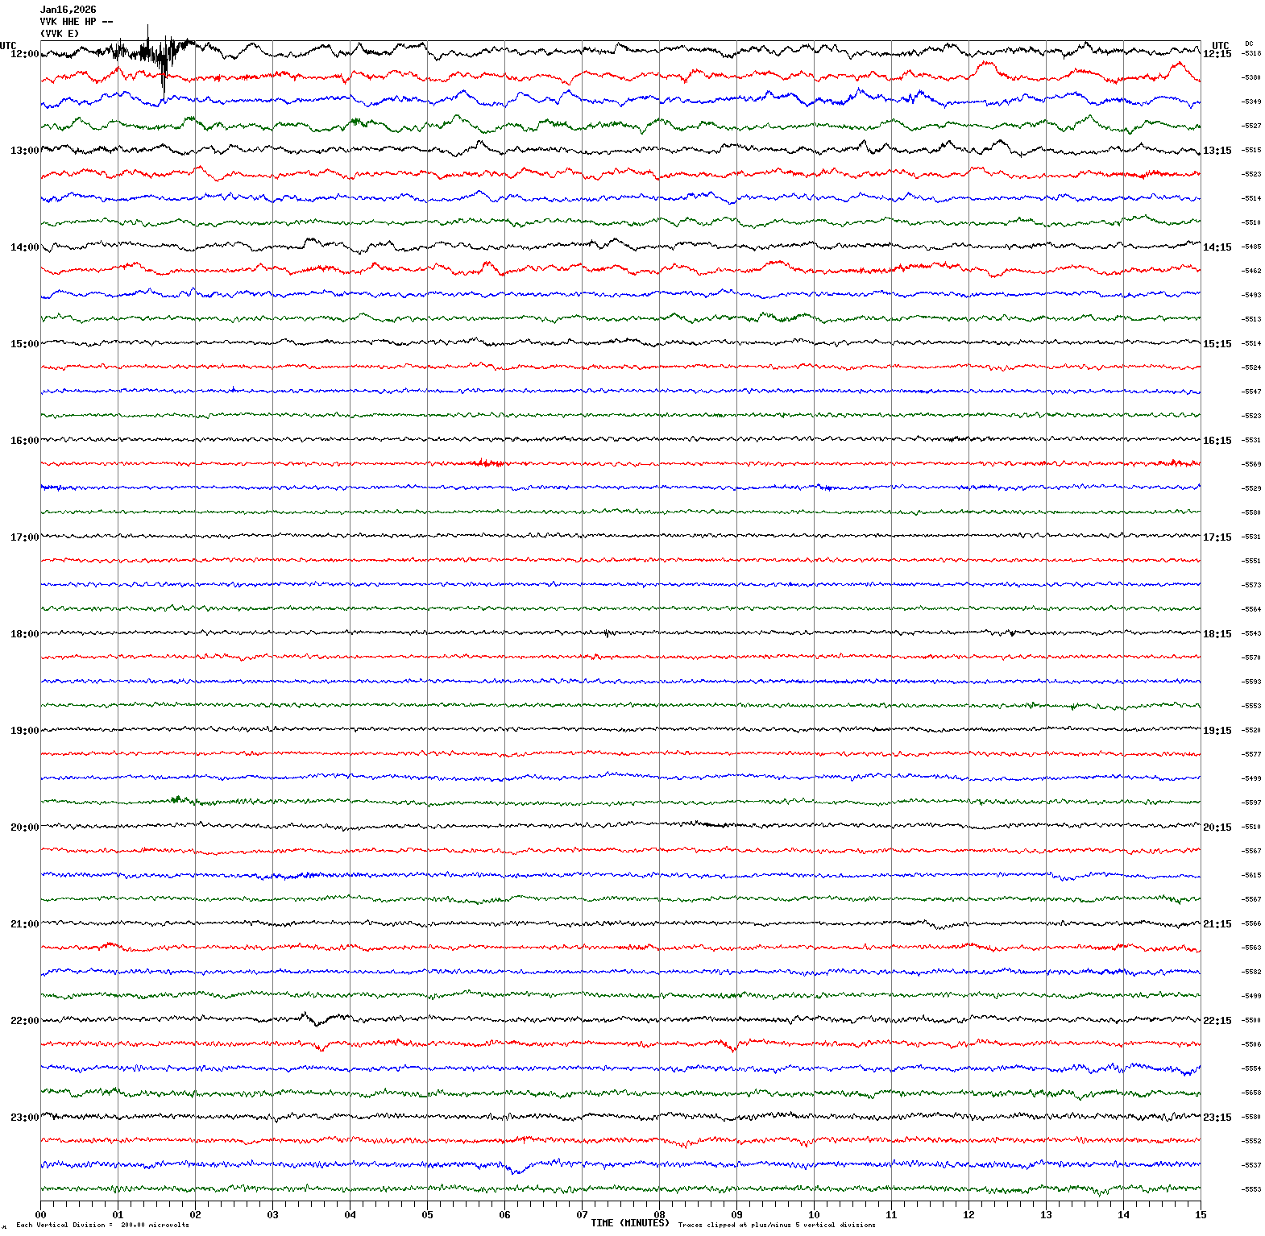Click the 23:15 label on the right axis
The height and width of the screenshot is (1236, 1265).
pos(1217,1118)
